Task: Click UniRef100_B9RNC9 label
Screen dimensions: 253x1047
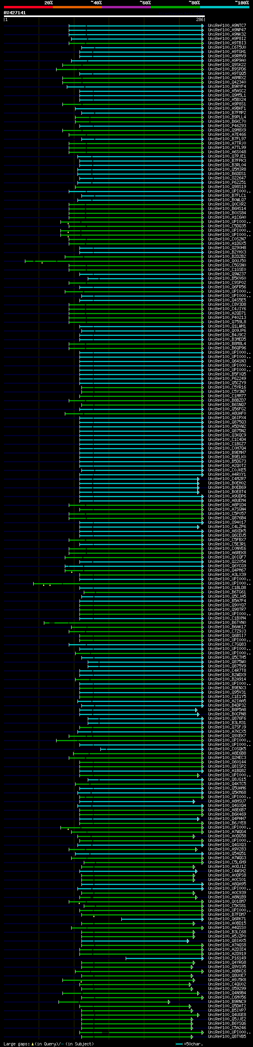Action: [x=227, y=1001]
